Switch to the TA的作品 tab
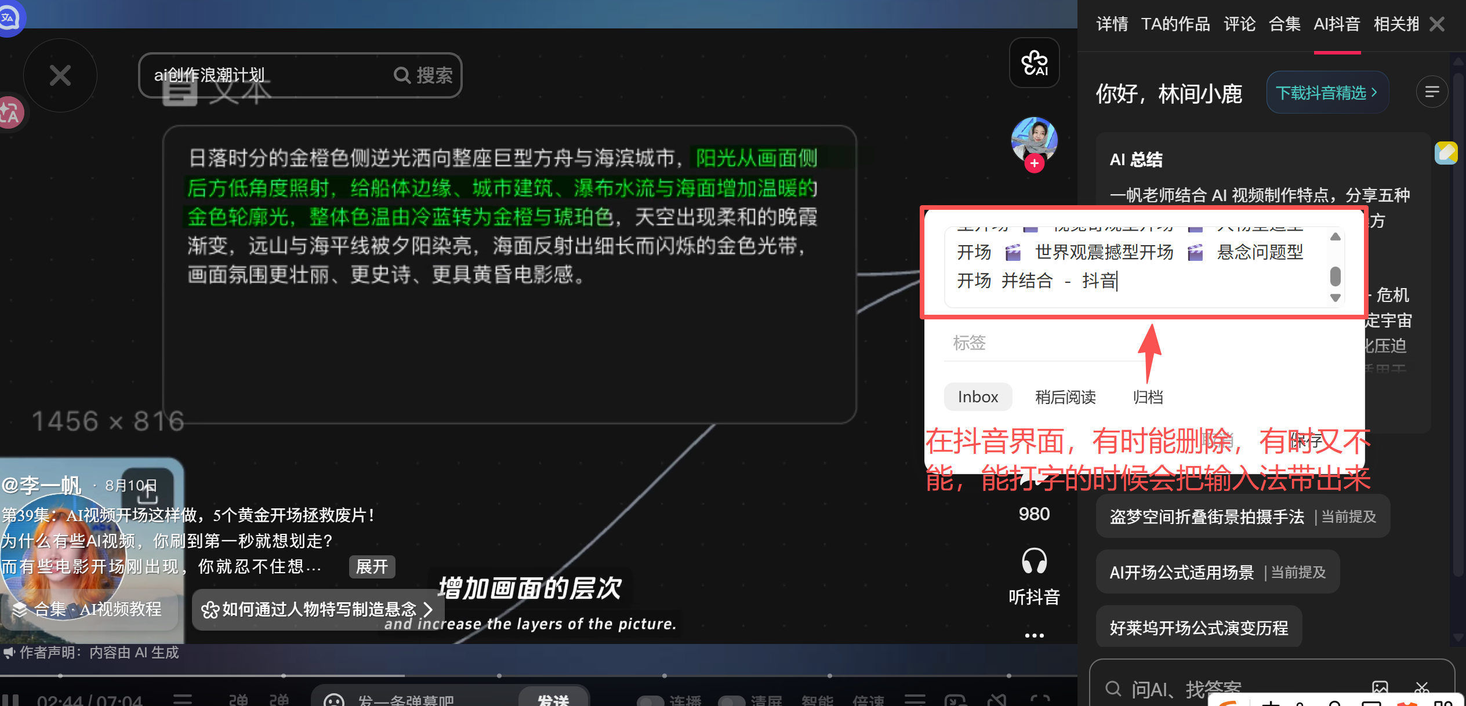This screenshot has width=1466, height=706. (1175, 24)
